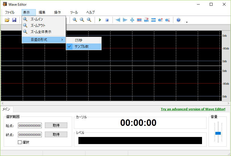This screenshot has height=156, width=231.
Task: Click the 音量 volume slider thumb
Action: (x=218, y=133)
